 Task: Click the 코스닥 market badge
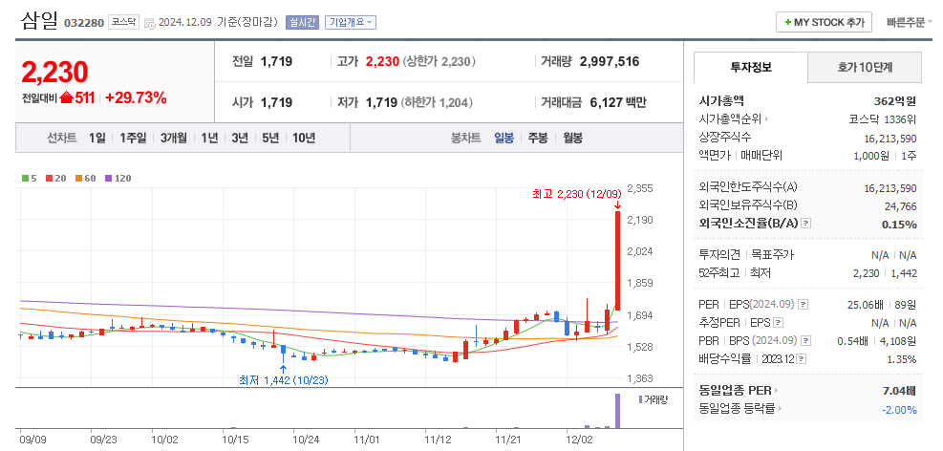pyautogui.click(x=123, y=22)
